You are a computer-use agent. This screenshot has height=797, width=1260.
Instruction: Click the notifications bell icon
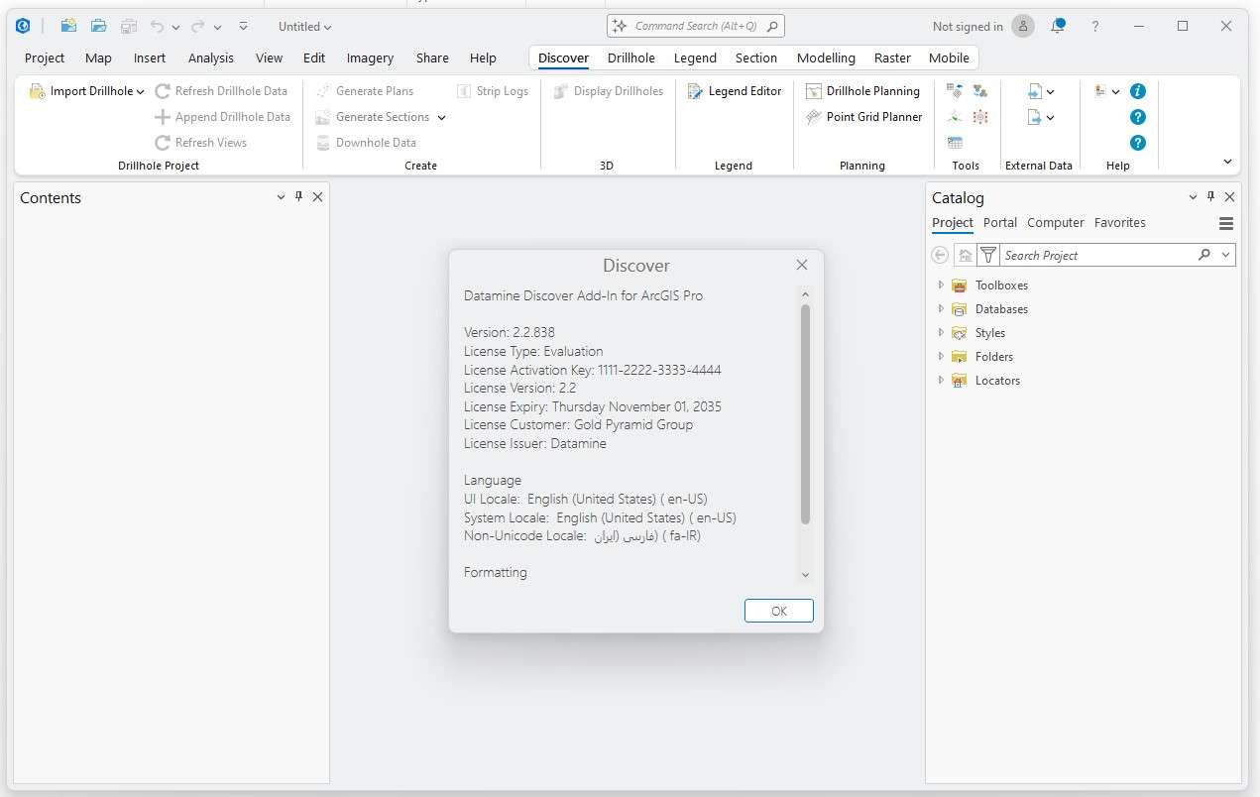coord(1059,26)
